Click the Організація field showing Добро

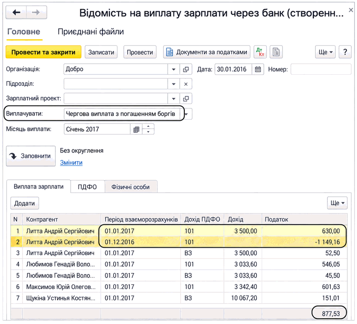click(116, 69)
